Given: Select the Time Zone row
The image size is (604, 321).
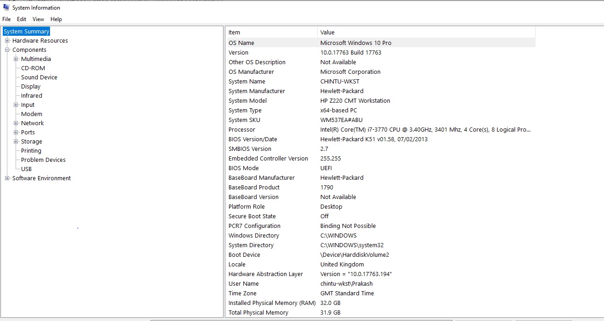Looking at the screenshot, I should tap(380, 293).
